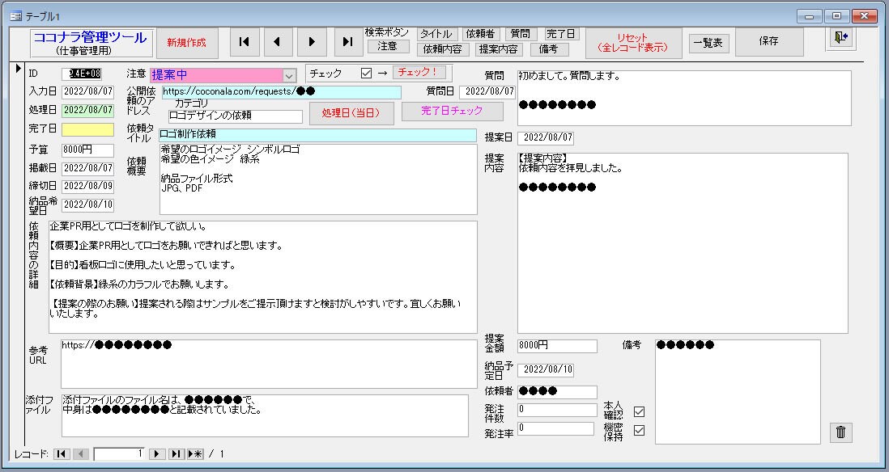Go to previous record in toolbar
The width and height of the screenshot is (889, 472).
point(278,42)
